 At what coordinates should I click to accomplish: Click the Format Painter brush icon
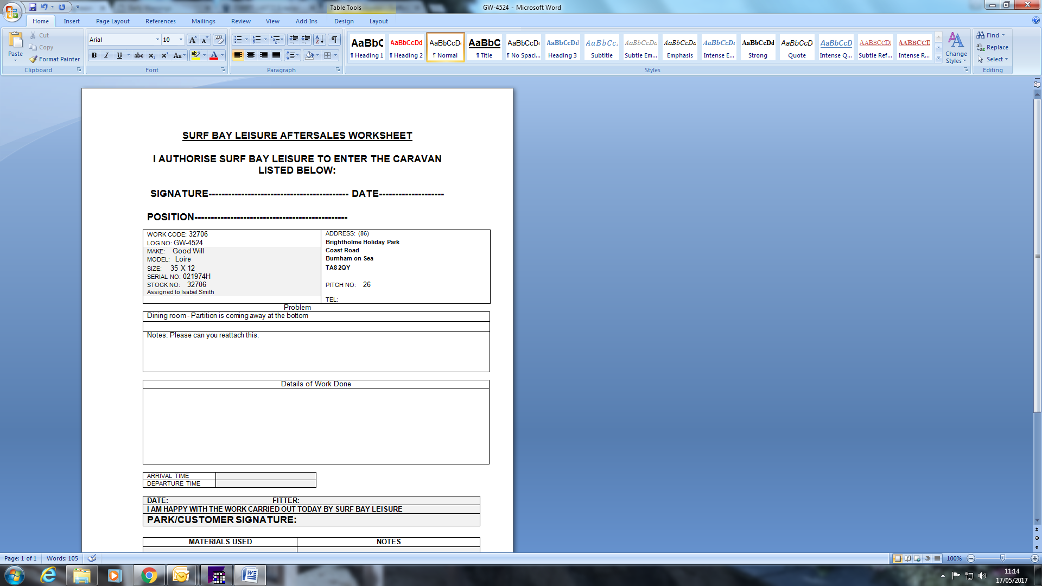click(x=34, y=59)
